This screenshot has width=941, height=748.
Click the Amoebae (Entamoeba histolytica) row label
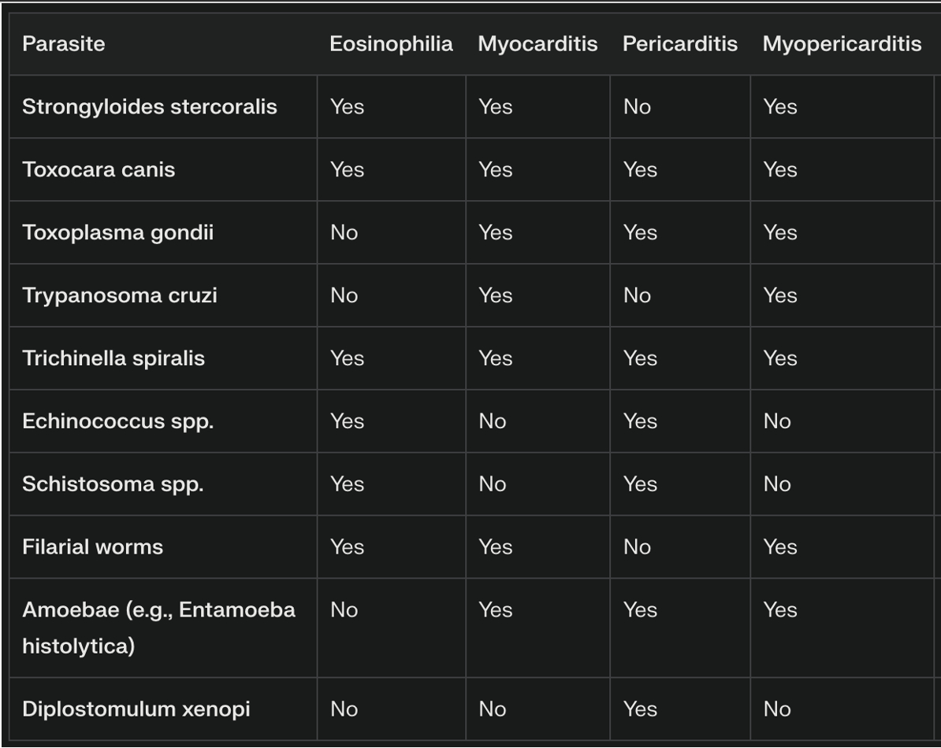pyautogui.click(x=159, y=628)
